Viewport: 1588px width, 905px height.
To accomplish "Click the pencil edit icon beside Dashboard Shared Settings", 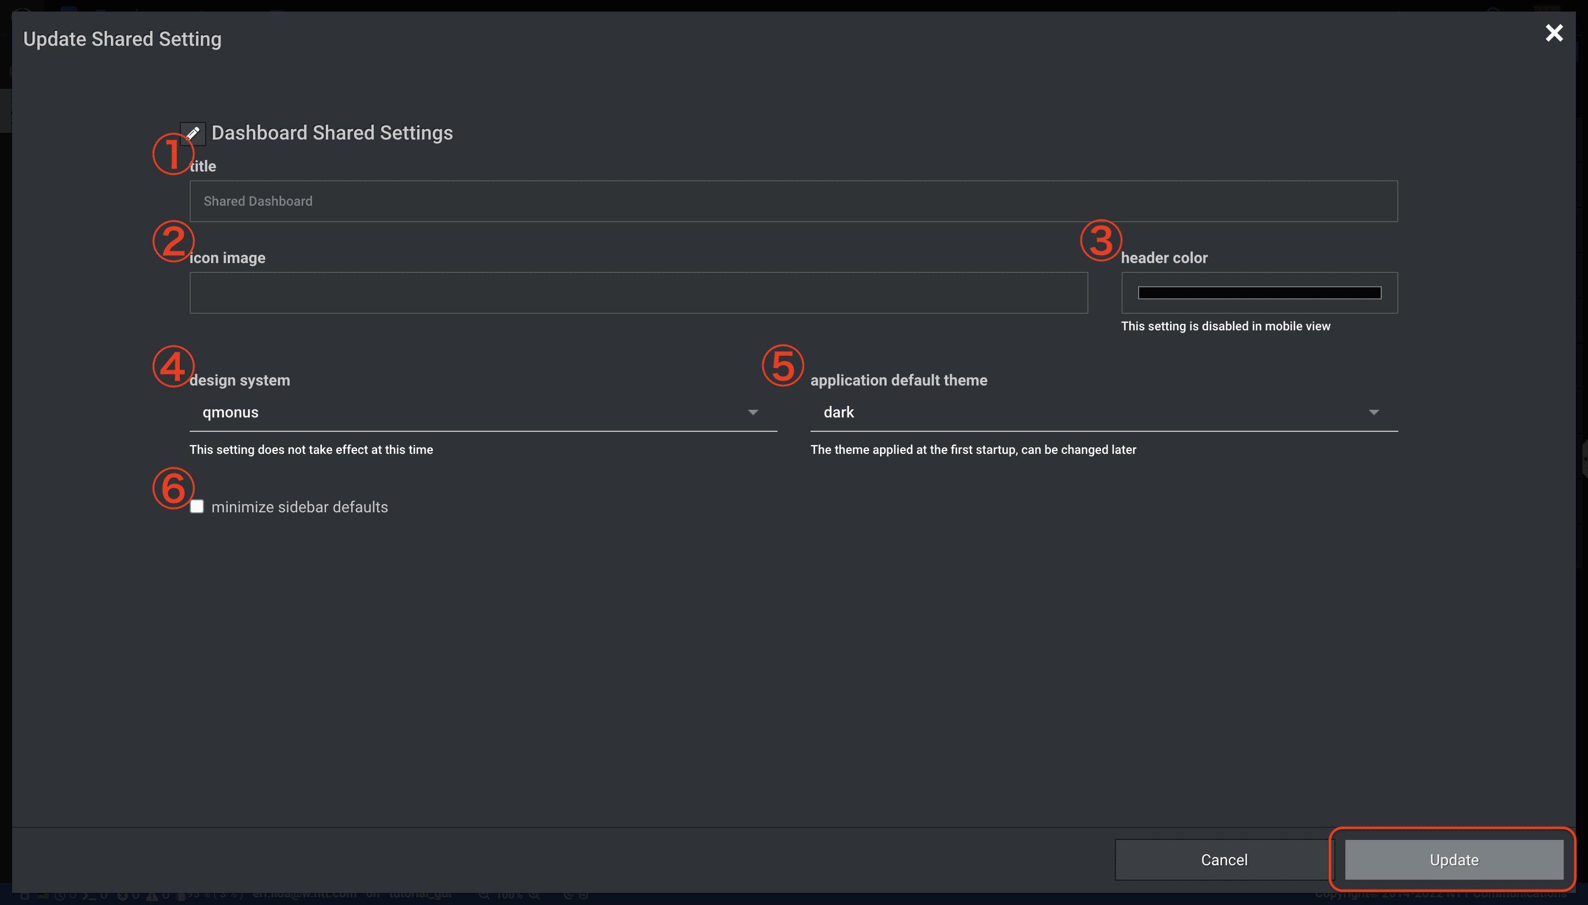I will (192, 133).
